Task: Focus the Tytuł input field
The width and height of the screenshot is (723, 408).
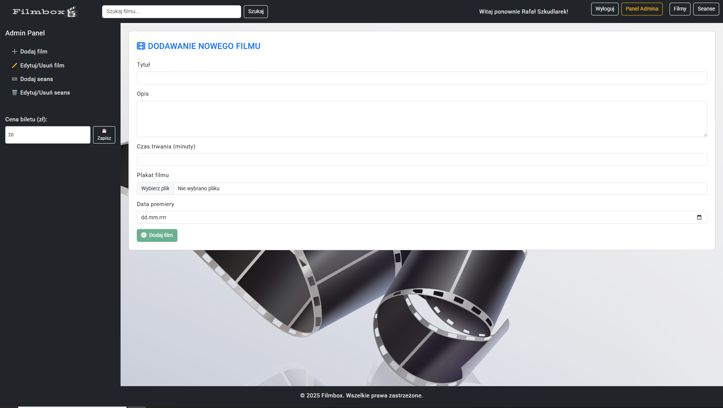Action: pyautogui.click(x=422, y=78)
